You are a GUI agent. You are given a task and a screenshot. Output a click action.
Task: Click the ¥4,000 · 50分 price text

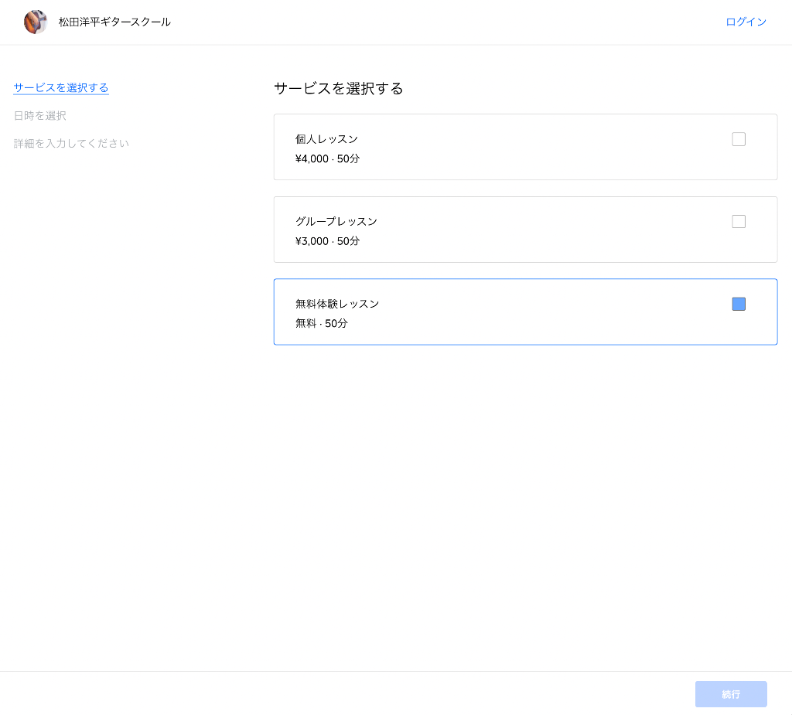327,159
